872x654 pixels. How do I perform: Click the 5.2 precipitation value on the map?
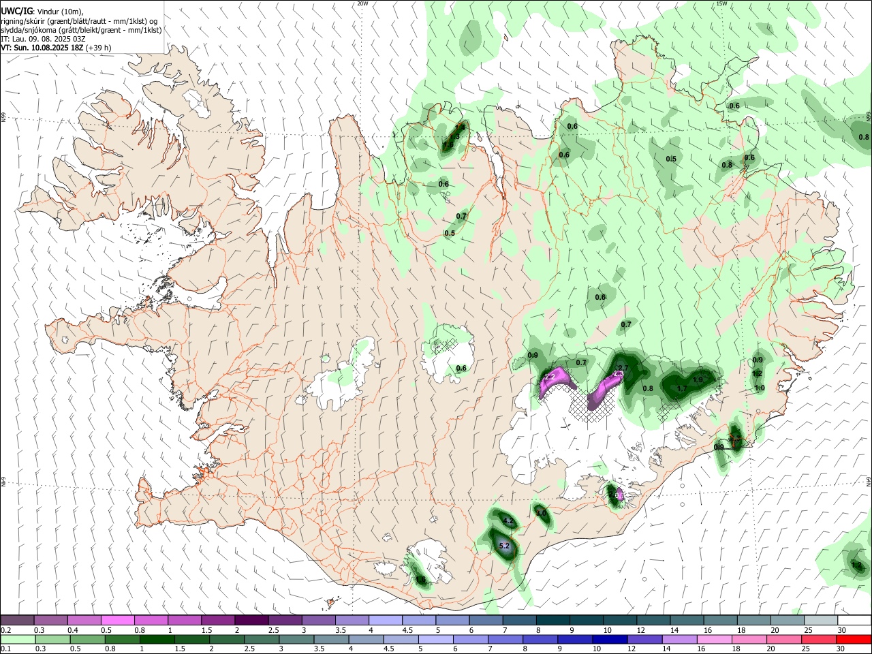pos(504,546)
